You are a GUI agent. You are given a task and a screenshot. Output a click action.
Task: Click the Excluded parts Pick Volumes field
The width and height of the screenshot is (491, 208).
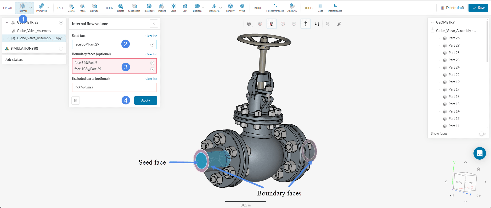point(114,87)
